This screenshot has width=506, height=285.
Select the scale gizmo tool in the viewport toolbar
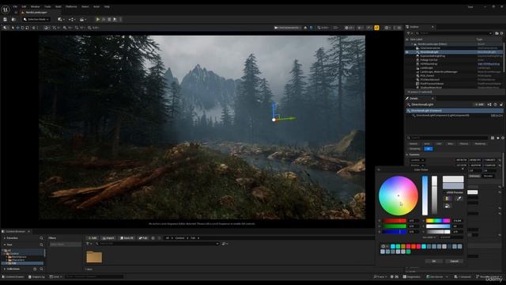[x=27, y=28]
